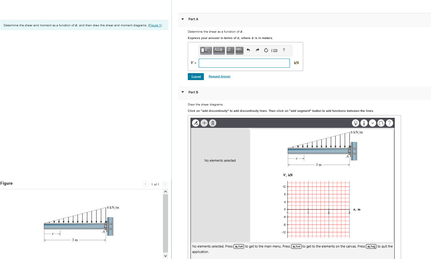Redo the last equation edit
431x259 pixels.
[257, 50]
